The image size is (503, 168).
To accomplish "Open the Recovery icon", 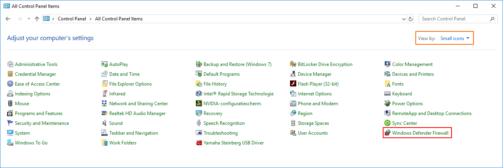I will coord(199,113).
